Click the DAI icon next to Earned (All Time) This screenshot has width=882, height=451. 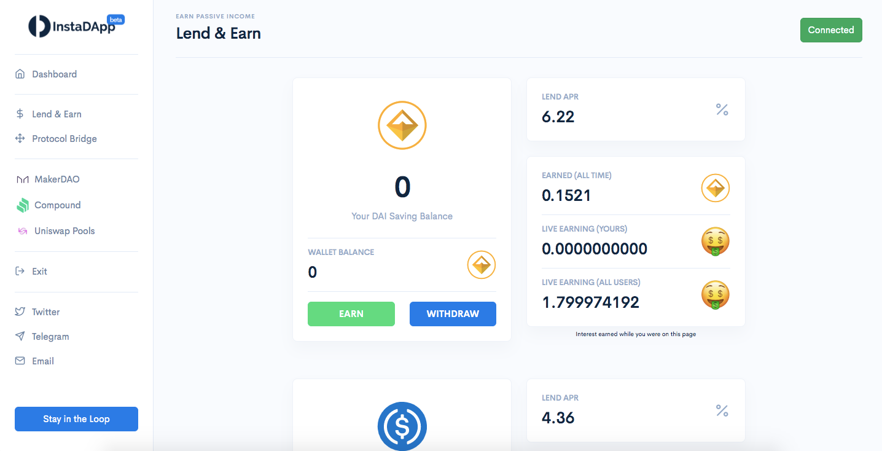click(x=715, y=189)
